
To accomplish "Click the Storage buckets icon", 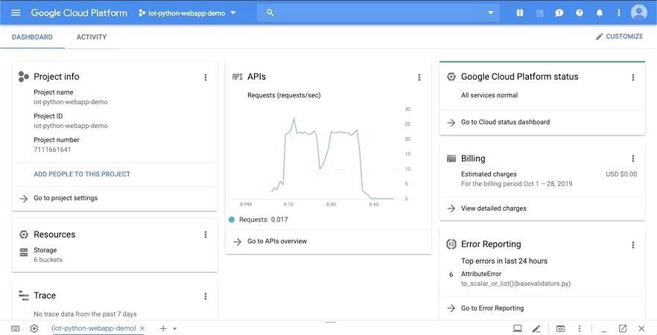I will tap(24, 252).
